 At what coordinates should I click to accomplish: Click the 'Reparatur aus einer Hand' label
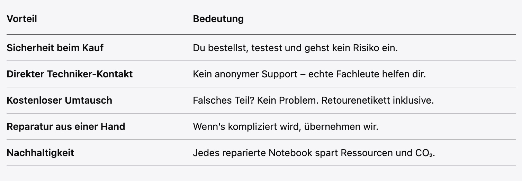pyautogui.click(x=66, y=126)
